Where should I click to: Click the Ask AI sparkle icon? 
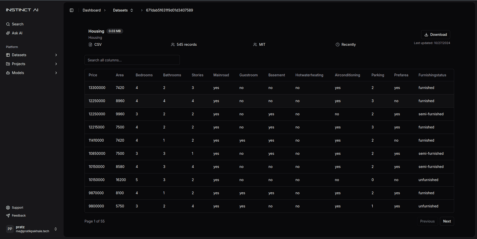[x=8, y=33]
